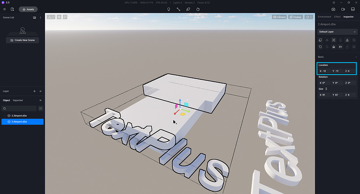Click the reset transform icon in Inspector
Viewport: 360px width, 194px height.
click(320, 47)
